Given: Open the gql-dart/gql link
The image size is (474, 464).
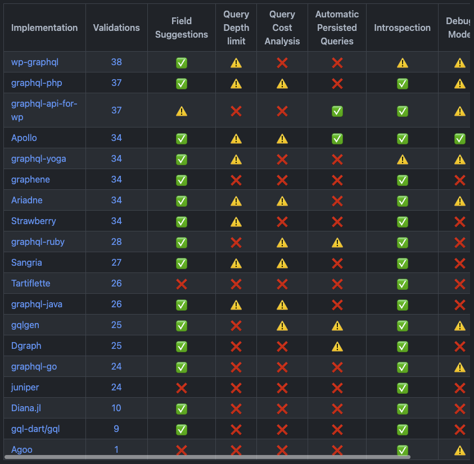Looking at the screenshot, I should pyautogui.click(x=35, y=429).
